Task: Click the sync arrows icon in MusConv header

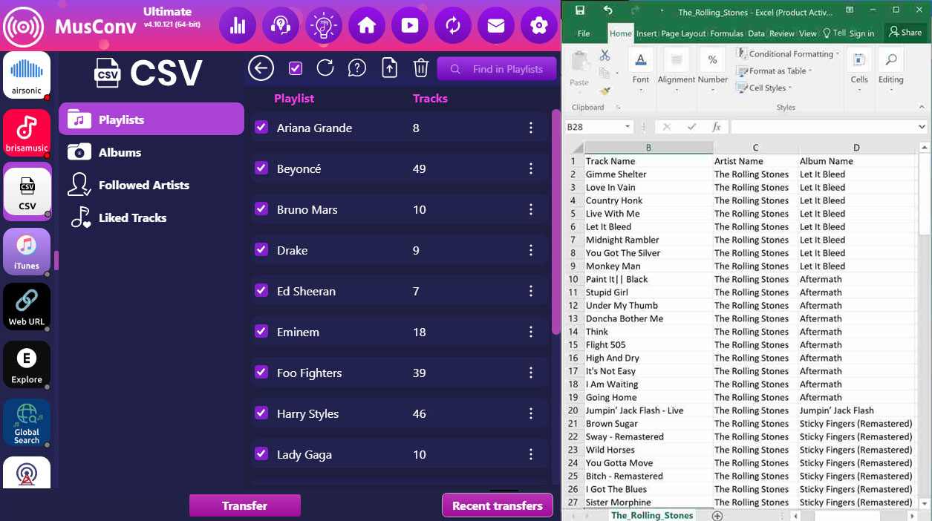Action: click(x=453, y=26)
